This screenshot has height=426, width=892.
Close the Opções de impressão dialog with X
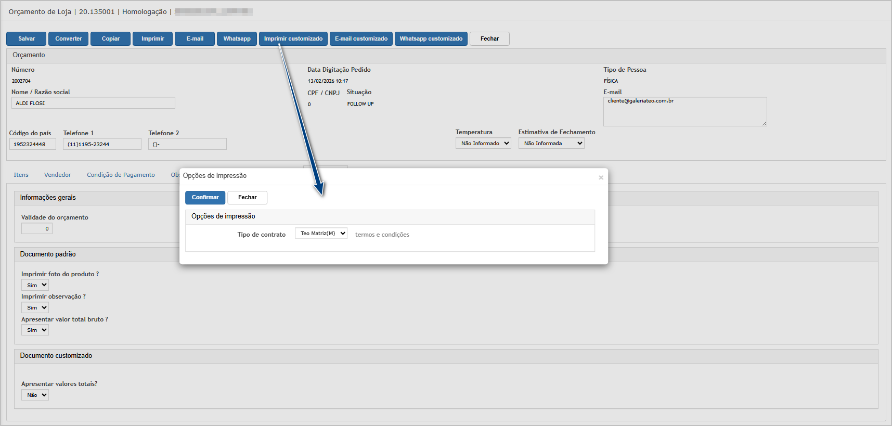coord(601,177)
